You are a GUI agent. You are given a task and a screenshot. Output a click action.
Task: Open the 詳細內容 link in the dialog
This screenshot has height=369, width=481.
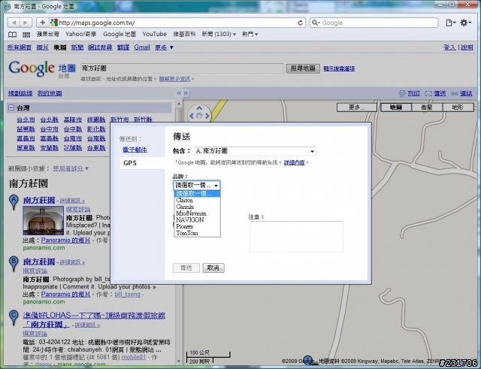294,162
